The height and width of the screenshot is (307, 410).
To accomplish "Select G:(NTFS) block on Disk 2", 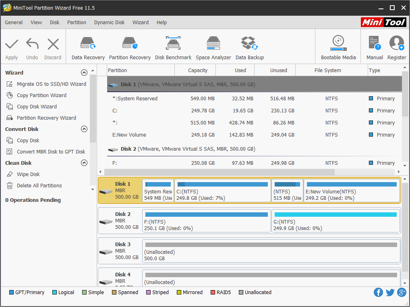I will (x=336, y=221).
